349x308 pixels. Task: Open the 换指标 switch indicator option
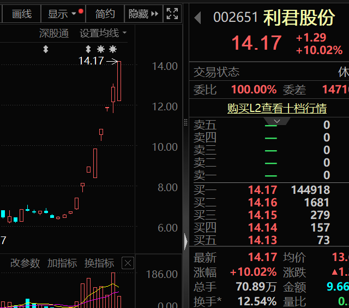coord(99,263)
